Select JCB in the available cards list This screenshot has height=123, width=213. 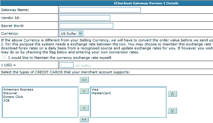click(x=6, y=101)
